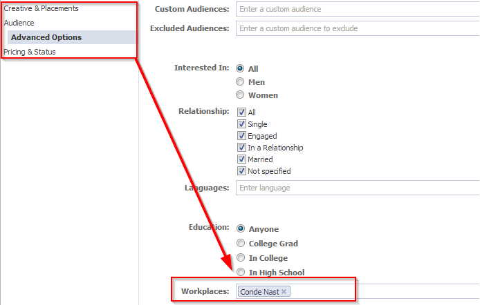
Task: Open the Creative & Placements section
Action: (x=41, y=8)
